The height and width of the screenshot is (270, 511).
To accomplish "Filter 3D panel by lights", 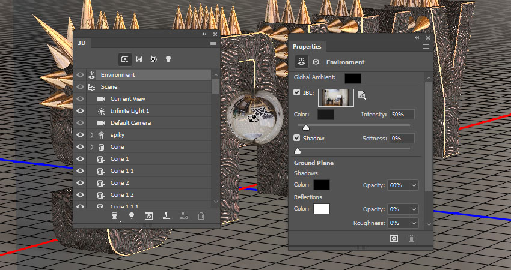I will click(x=168, y=59).
